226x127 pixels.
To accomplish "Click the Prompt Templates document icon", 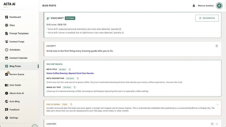I will coord(6,33).
